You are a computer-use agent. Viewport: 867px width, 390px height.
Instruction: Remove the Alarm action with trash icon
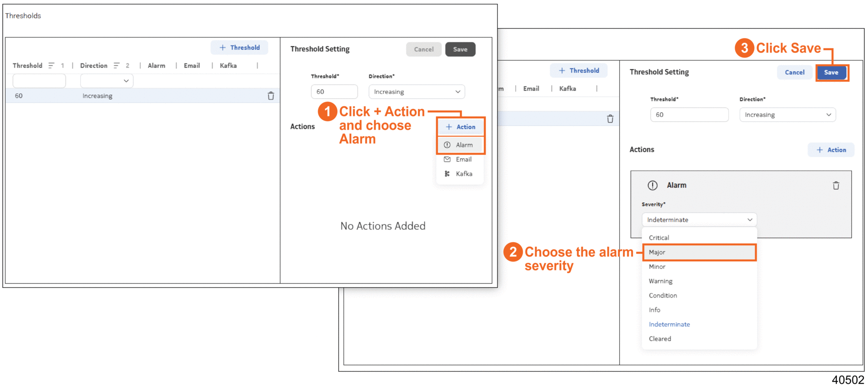click(x=836, y=186)
